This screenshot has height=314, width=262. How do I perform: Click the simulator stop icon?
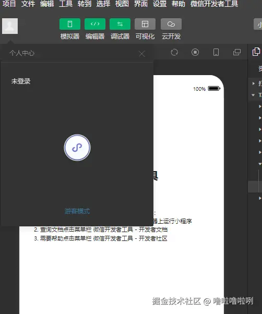pyautogui.click(x=195, y=52)
